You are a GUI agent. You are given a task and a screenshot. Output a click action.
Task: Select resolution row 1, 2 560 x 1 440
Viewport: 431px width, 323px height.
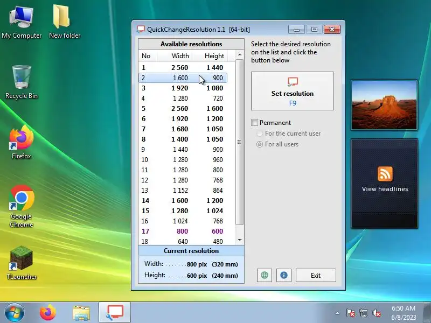click(x=183, y=68)
